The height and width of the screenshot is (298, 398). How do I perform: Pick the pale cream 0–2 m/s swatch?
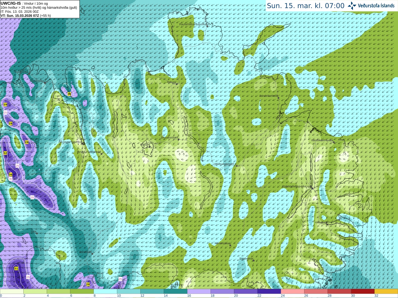(x=12, y=291)
